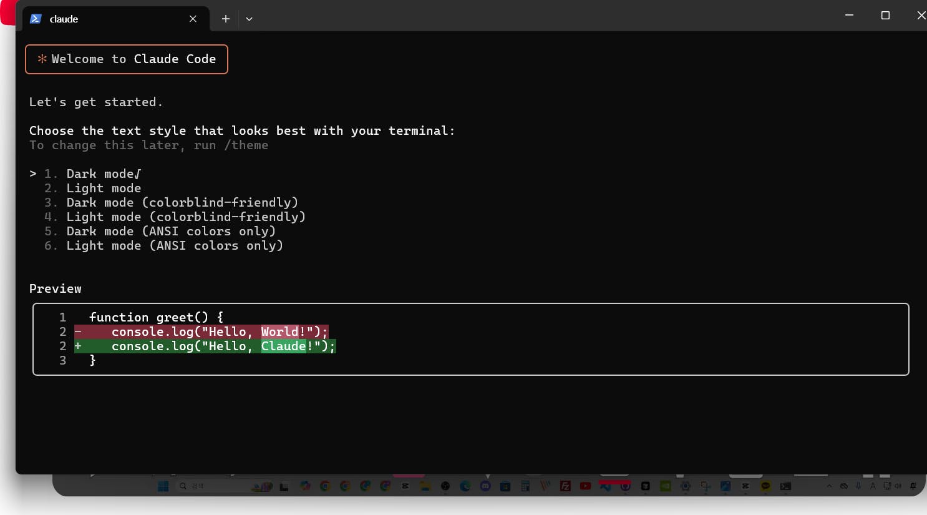Image resolution: width=927 pixels, height=515 pixels.
Task: Open the Windows Start menu
Action: click(163, 486)
